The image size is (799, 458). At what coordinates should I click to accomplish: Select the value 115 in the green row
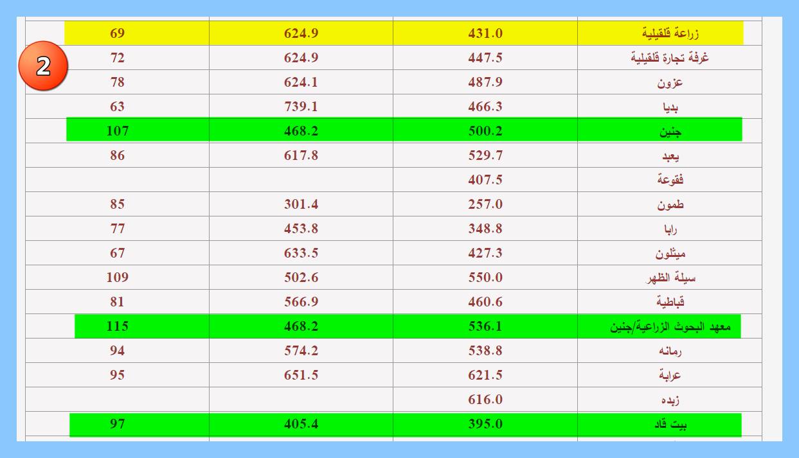[x=117, y=326]
